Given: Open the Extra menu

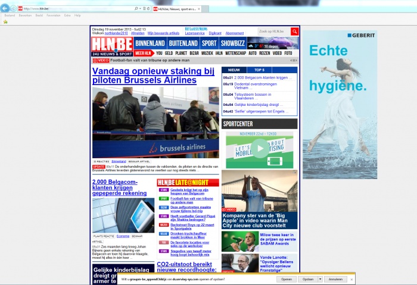Looking at the screenshot, I should tap(67, 15).
